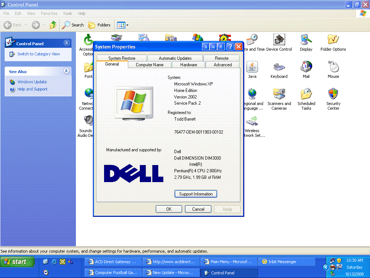Viewport: 370px width, 278px height.
Task: Click Cancel in System Properties
Action: 198,209
